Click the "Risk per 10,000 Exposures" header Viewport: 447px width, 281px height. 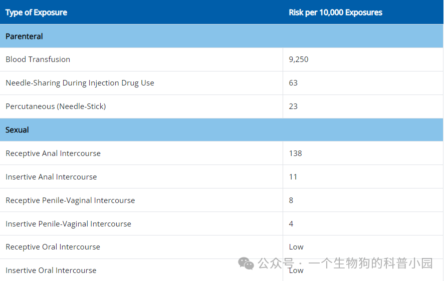click(336, 12)
